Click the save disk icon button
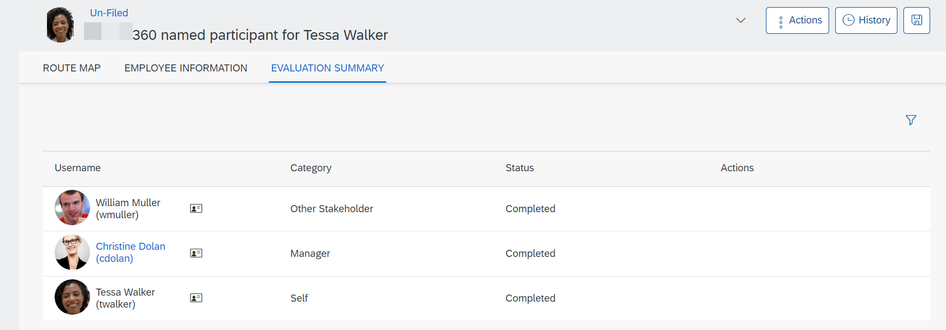Viewport: 946px width, 330px height. [x=917, y=20]
